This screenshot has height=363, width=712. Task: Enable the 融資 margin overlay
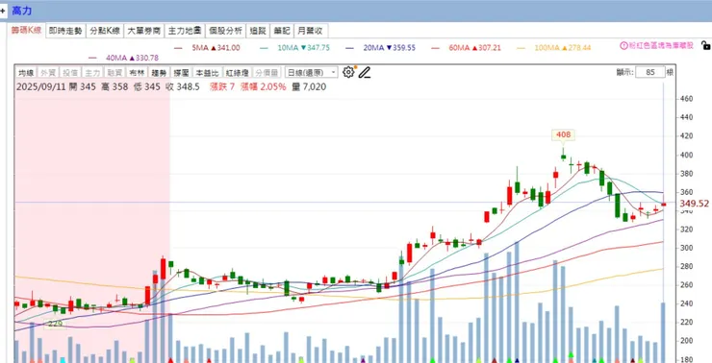114,73
